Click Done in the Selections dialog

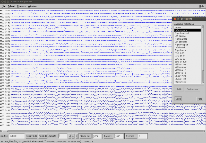tap(178, 99)
